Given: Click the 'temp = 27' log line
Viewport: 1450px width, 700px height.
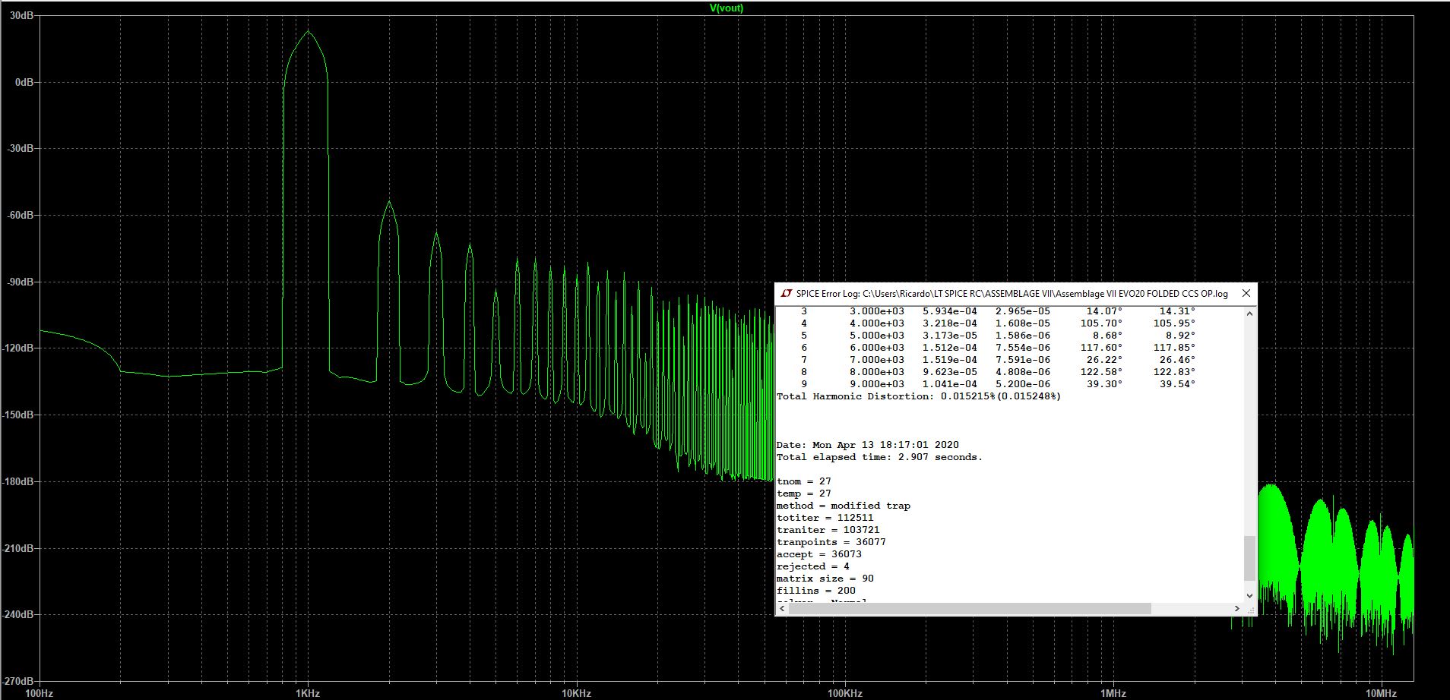Looking at the screenshot, I should pos(804,493).
